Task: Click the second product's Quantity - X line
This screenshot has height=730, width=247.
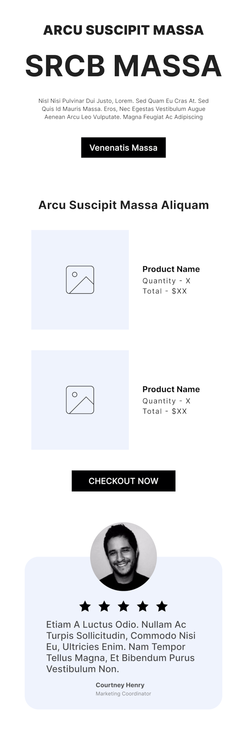Action: (x=167, y=401)
